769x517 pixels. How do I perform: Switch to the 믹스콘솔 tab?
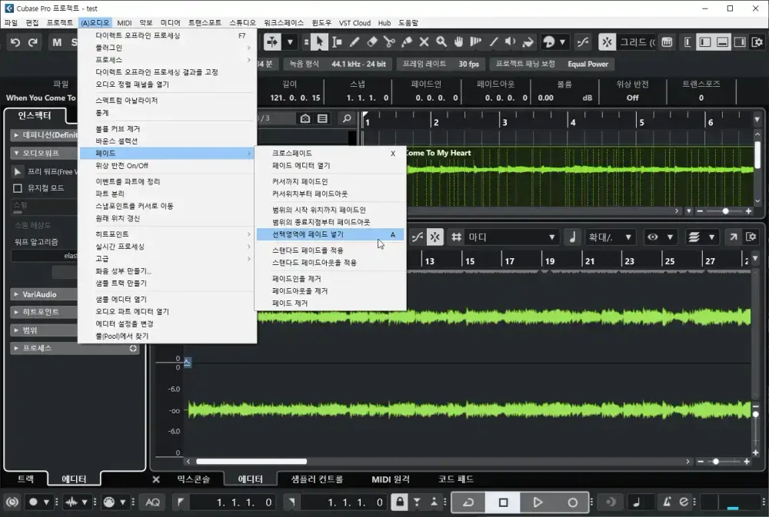pyautogui.click(x=193, y=479)
